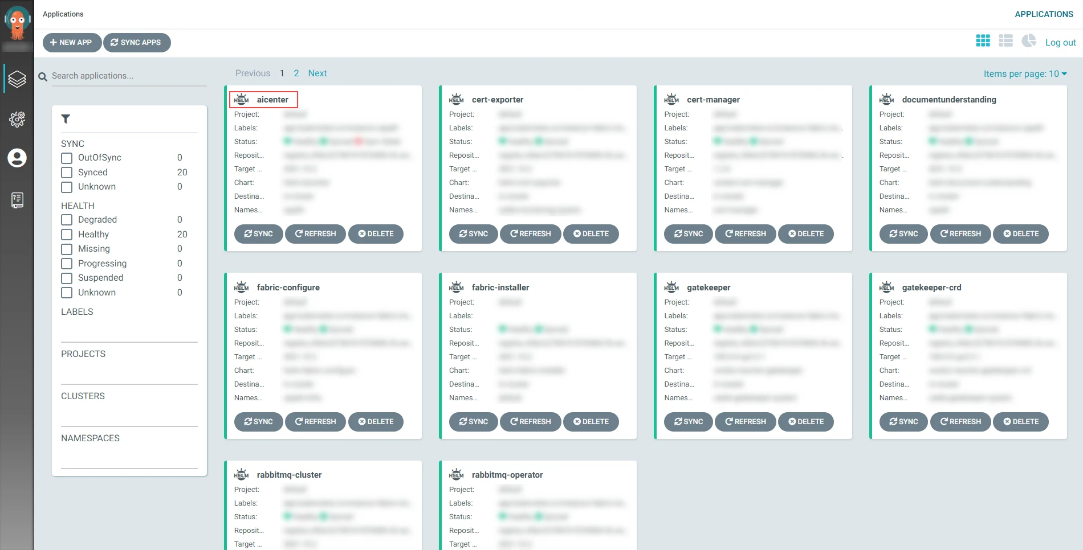Click Helm icon on gatekeeper card
1083x550 pixels.
point(671,287)
